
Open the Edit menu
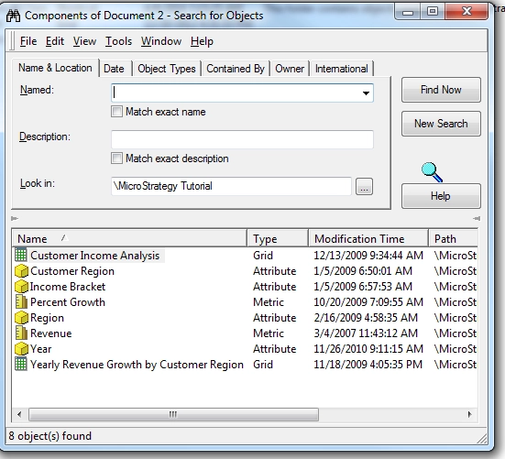click(x=55, y=41)
